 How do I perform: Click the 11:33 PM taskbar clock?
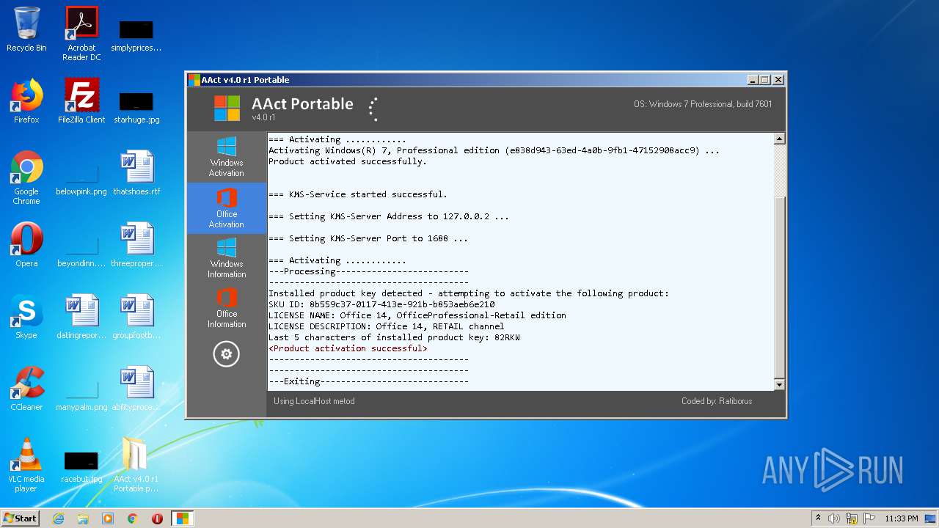coord(902,518)
